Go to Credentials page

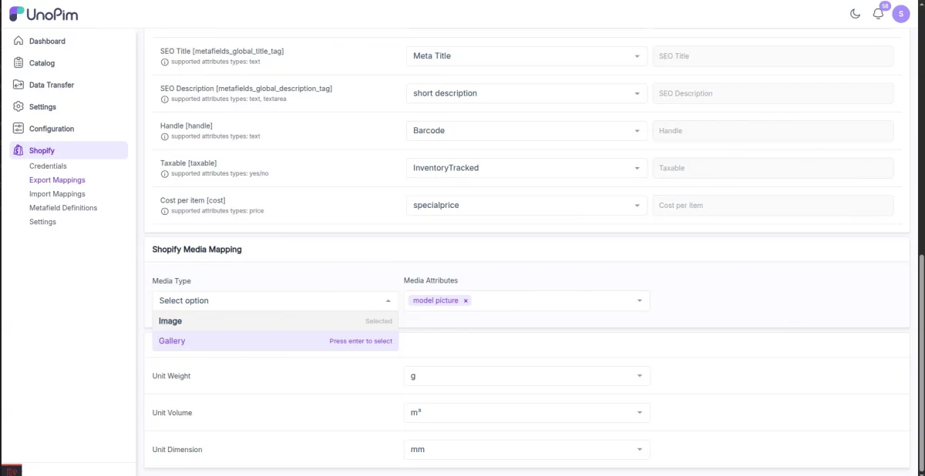click(48, 166)
